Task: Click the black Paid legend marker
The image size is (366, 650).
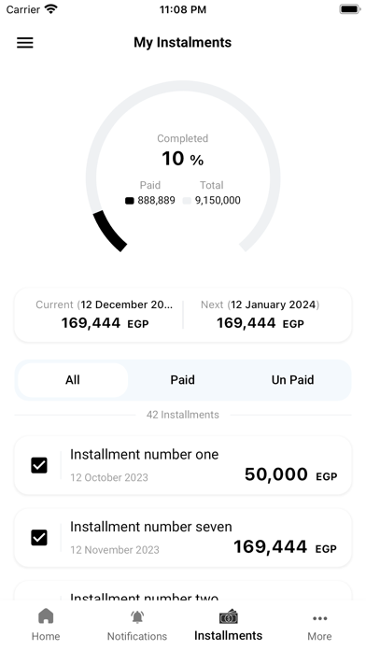Action: (130, 201)
